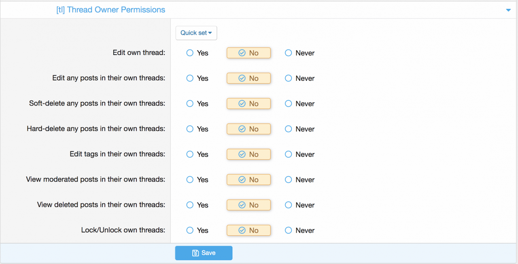518x264 pixels.
Task: Select Never for Soft-delete any posts
Action: (289, 104)
